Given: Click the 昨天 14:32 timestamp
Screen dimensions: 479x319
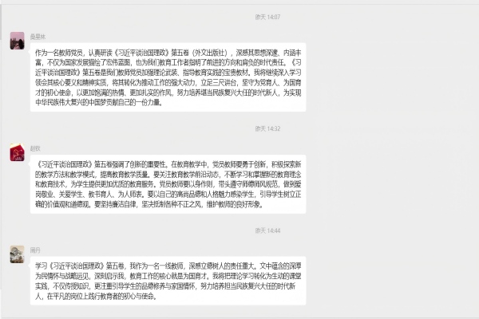Looking at the screenshot, I should [x=267, y=128].
